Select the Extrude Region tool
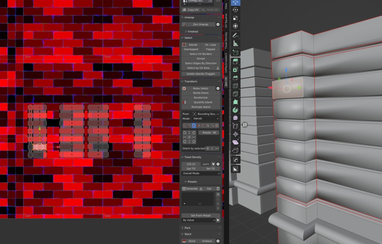Image resolution: width=382 pixels, height=244 pixels. coord(235,62)
